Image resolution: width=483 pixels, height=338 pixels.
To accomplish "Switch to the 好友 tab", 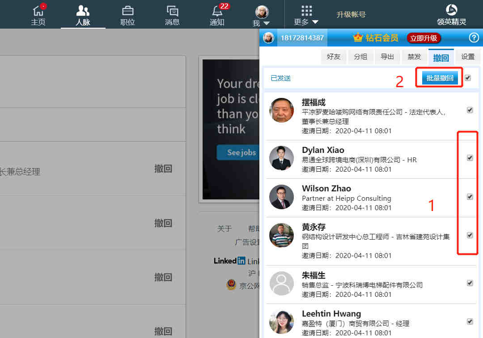I will pyautogui.click(x=334, y=57).
